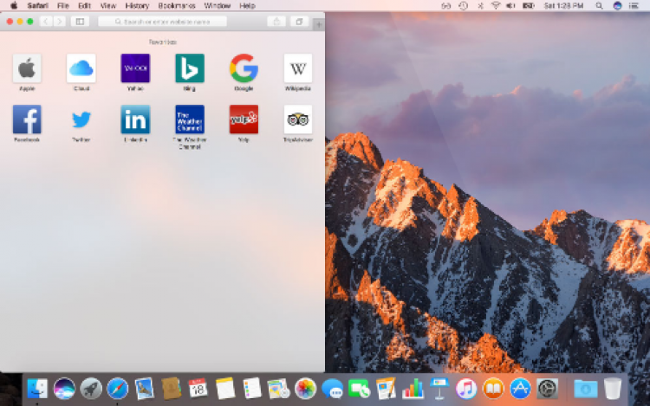650x406 pixels.
Task: Open the History menu
Action: tap(137, 5)
